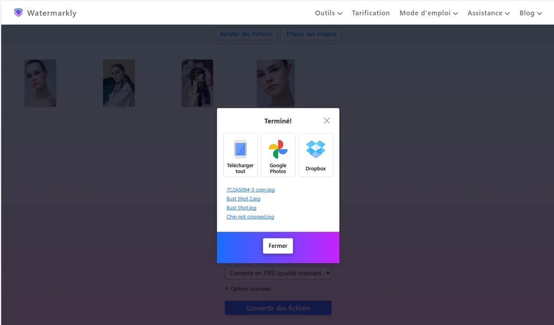Expand the Options avancées section
Viewport: 554px width, 325px height.
(248, 288)
